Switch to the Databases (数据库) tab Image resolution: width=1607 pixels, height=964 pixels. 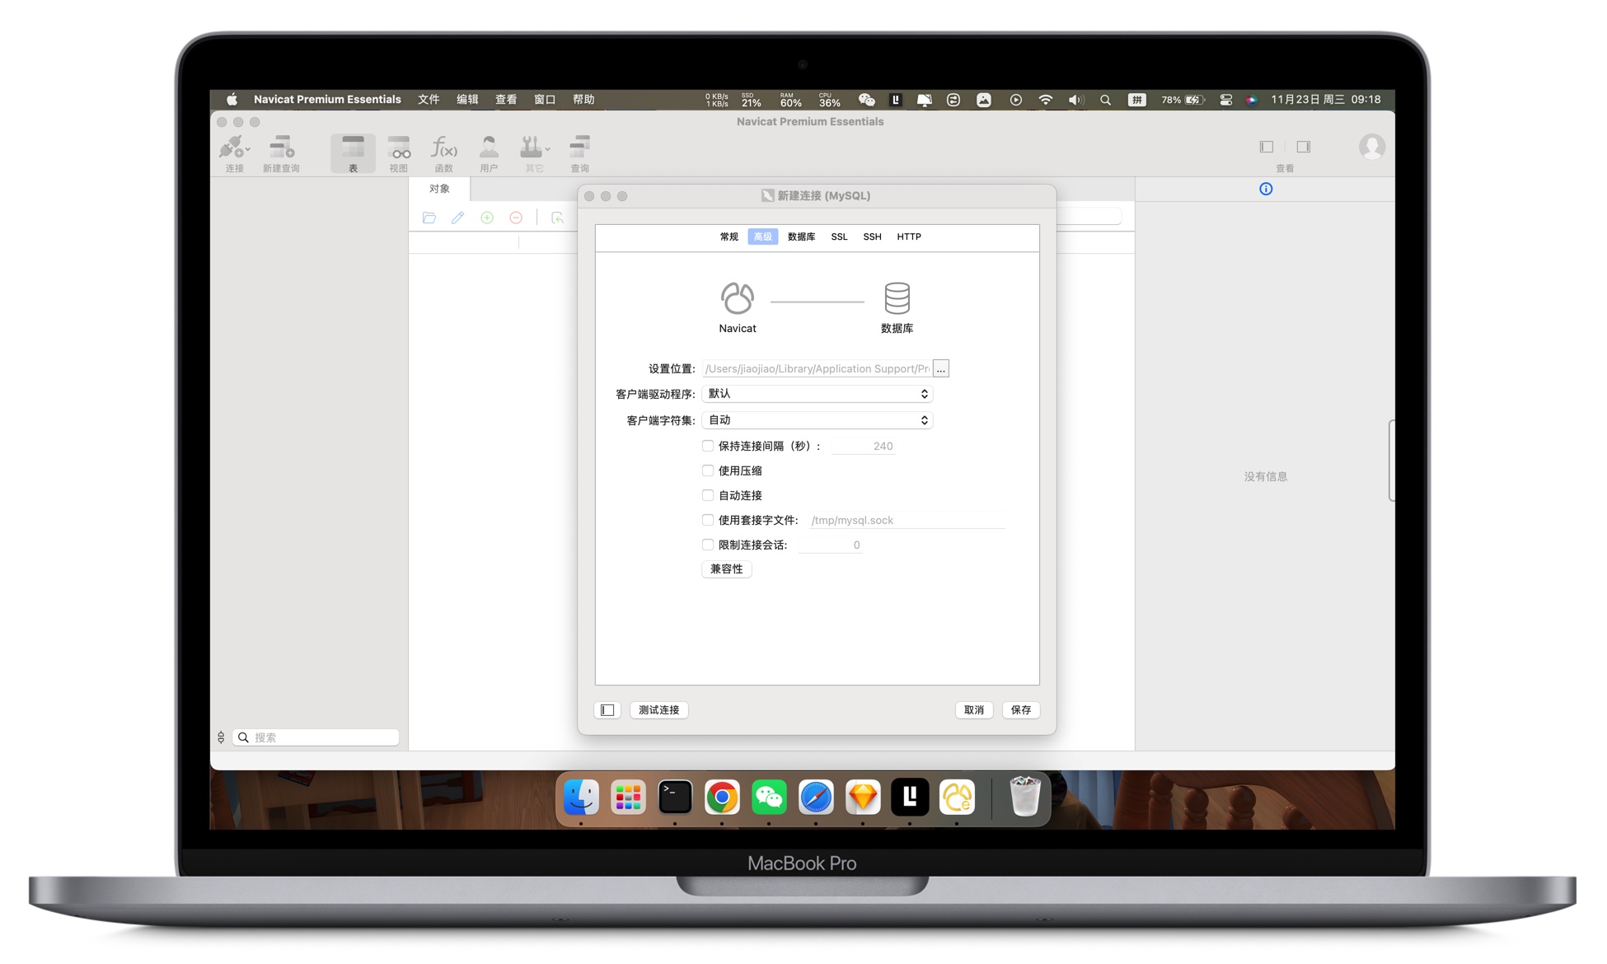click(801, 236)
